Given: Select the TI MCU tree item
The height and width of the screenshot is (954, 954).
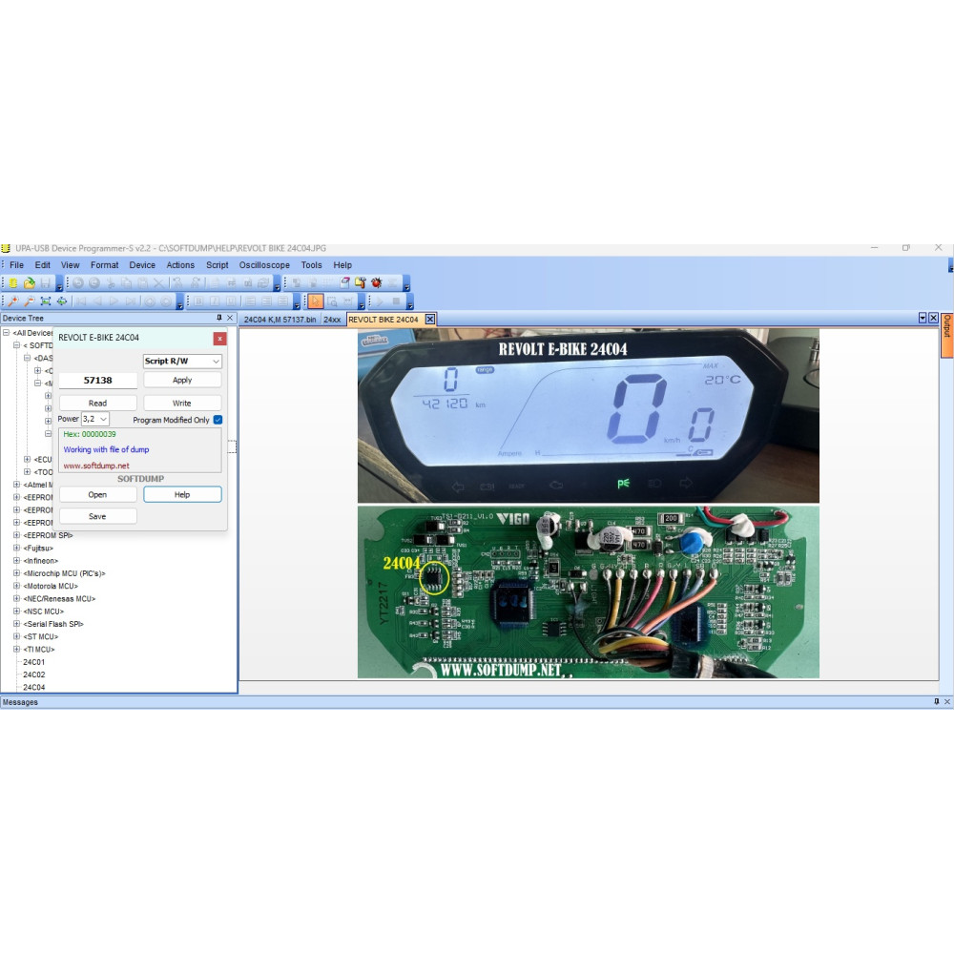Looking at the screenshot, I should [x=39, y=649].
